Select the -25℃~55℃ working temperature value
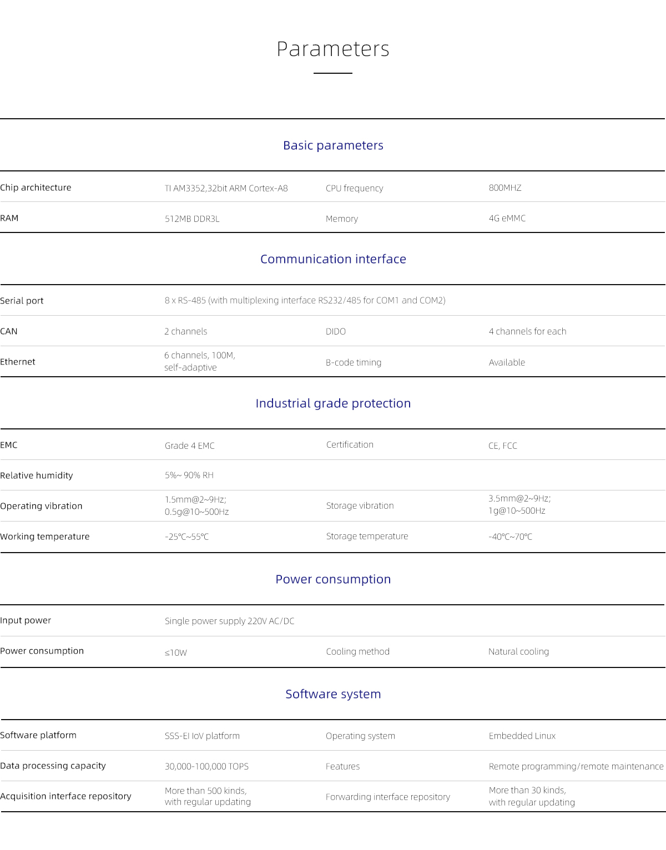The image size is (666, 850). pyautogui.click(x=186, y=537)
